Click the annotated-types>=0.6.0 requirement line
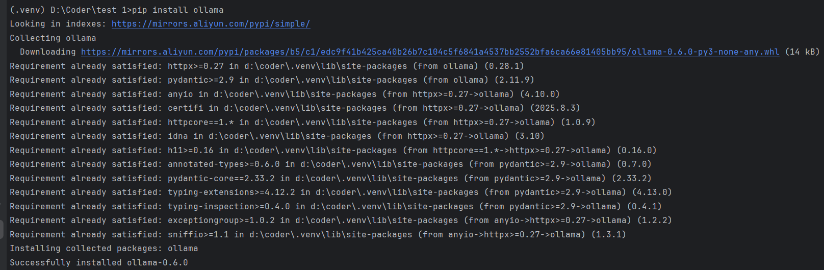The image size is (824, 270). (330, 164)
